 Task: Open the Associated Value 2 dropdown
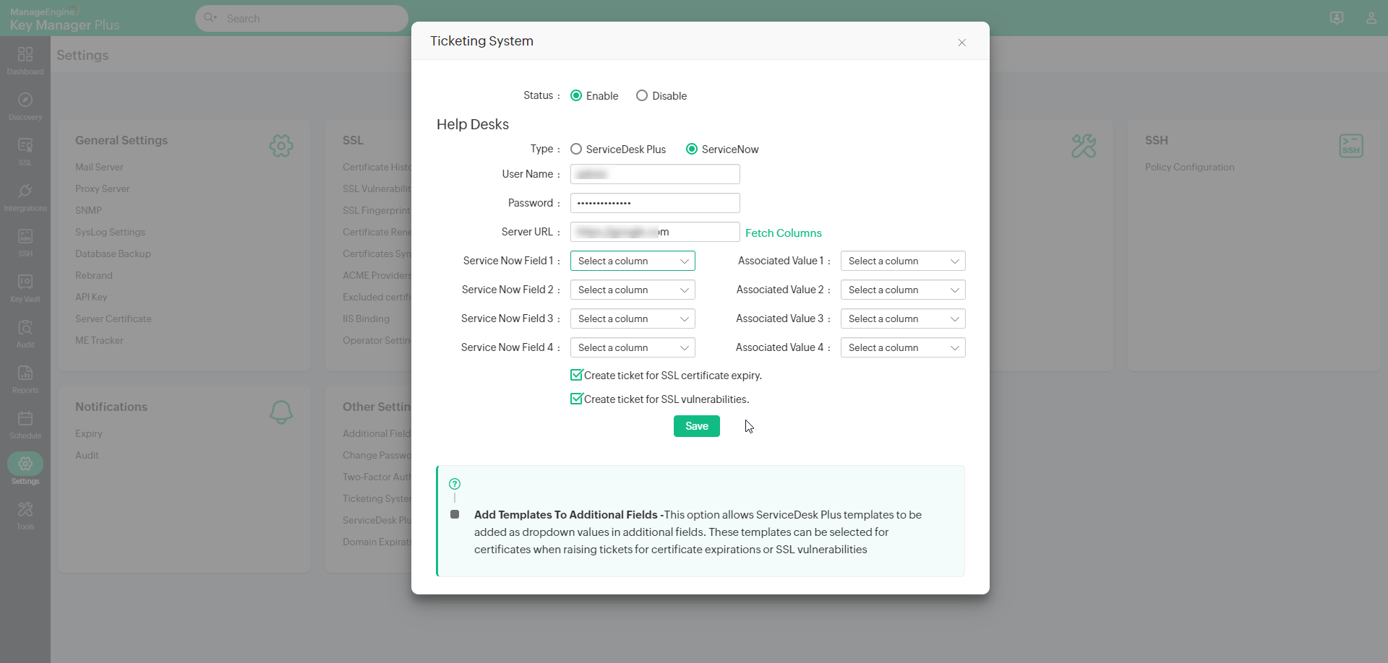(x=903, y=290)
